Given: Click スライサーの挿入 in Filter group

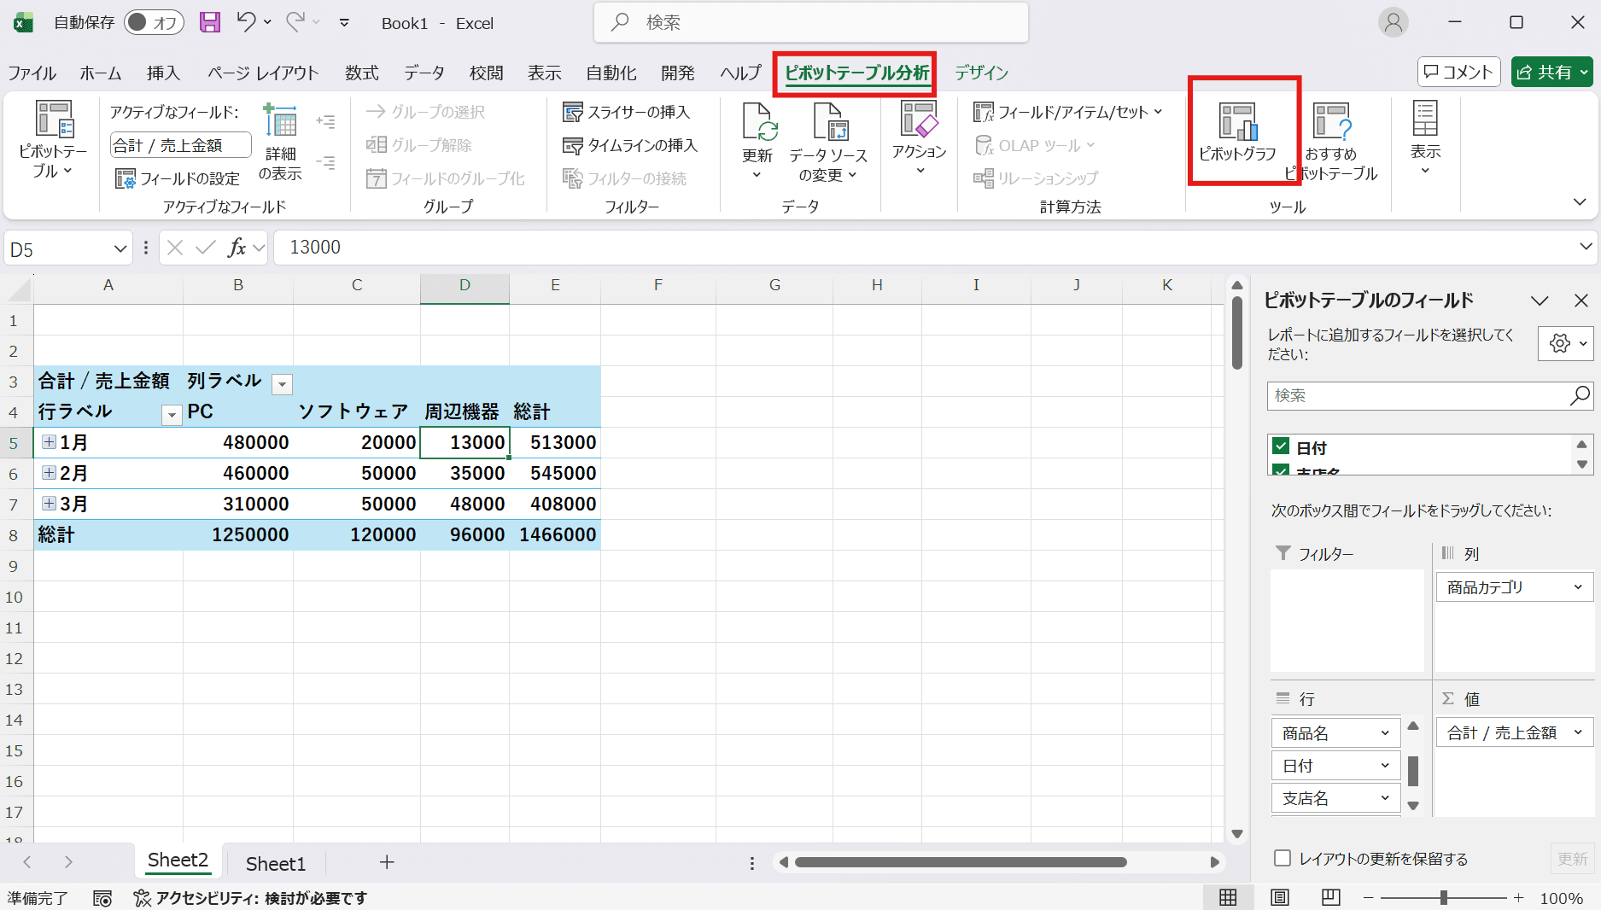Looking at the screenshot, I should (627, 112).
